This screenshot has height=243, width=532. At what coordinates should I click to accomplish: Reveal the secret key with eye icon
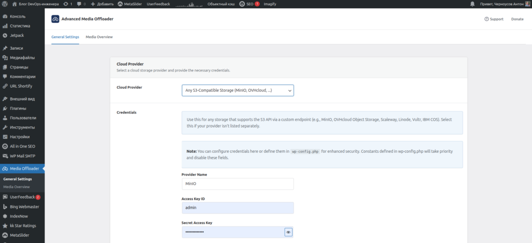click(288, 232)
